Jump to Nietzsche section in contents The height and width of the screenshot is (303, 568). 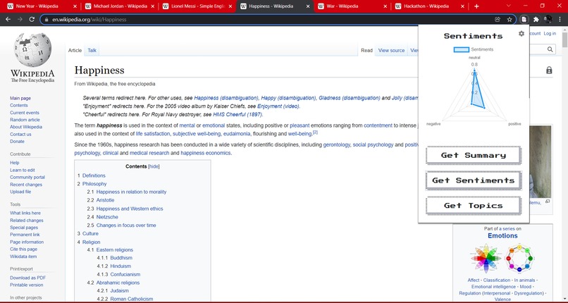[x=107, y=217]
